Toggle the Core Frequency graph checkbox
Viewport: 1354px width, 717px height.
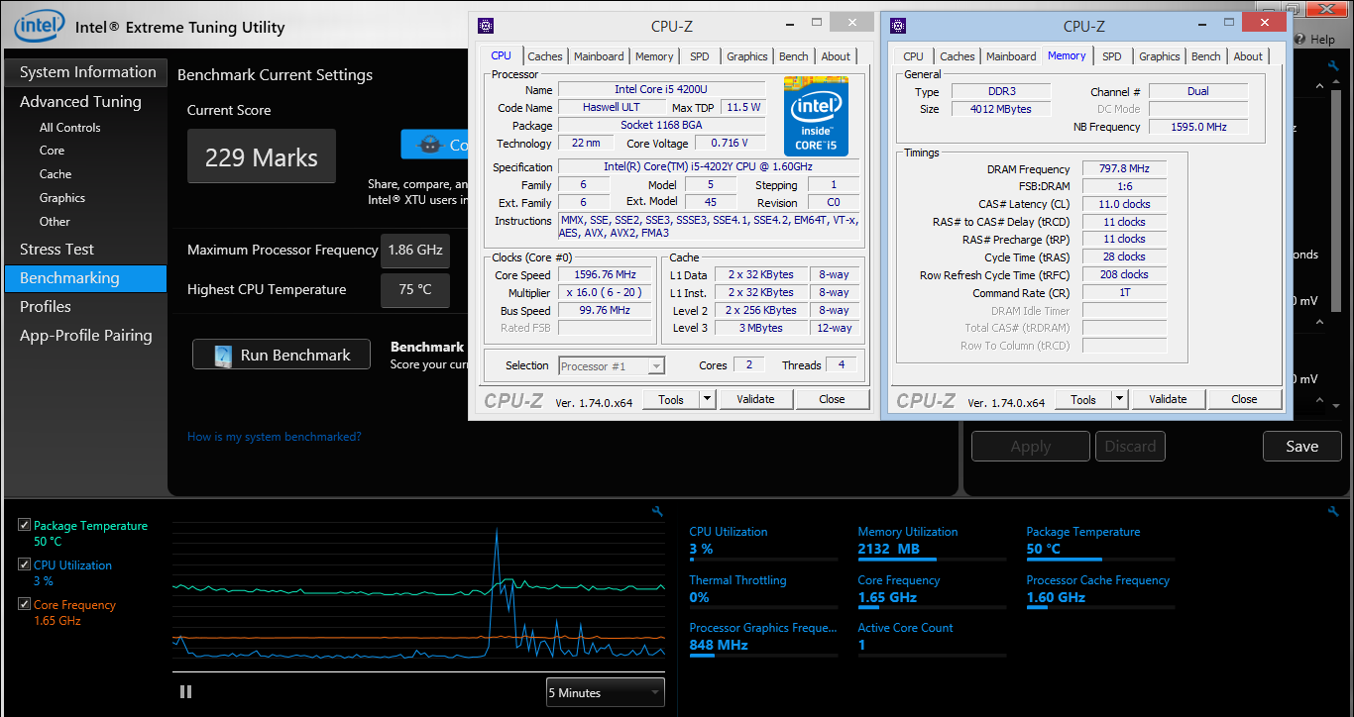coord(24,604)
